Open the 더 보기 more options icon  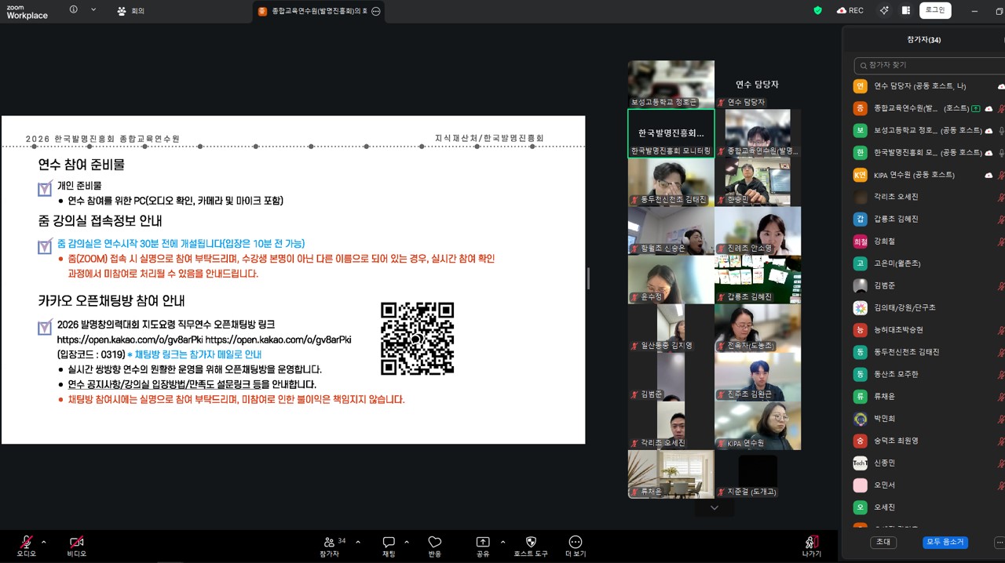tap(575, 543)
